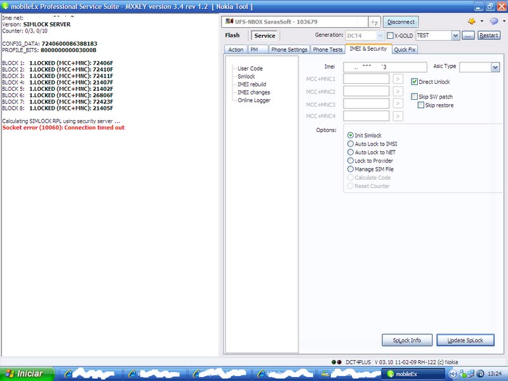The width and height of the screenshot is (508, 381).
Task: Select Lock to Provider option
Action: pos(351,161)
